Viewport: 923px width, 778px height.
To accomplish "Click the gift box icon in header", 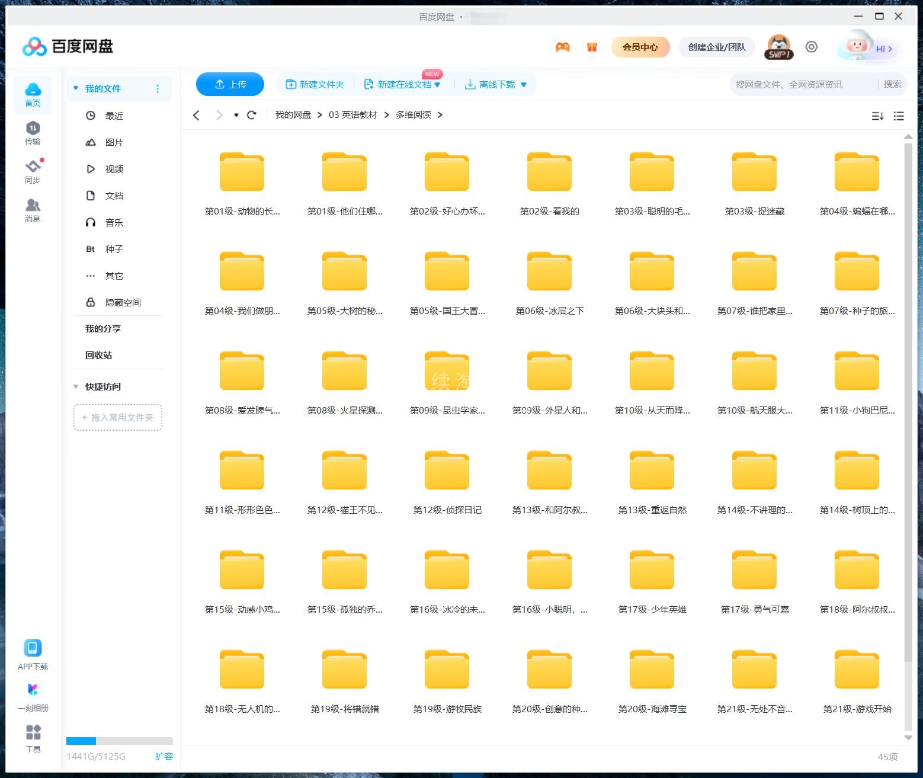I will pyautogui.click(x=591, y=47).
